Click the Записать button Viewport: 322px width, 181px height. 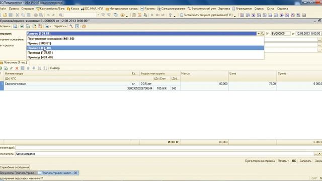(305, 161)
